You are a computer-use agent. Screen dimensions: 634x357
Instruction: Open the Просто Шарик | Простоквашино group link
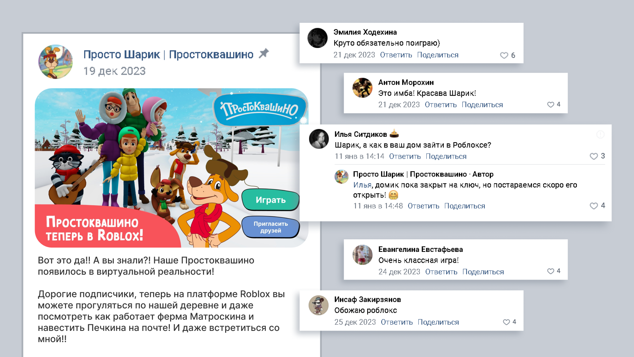pyautogui.click(x=168, y=55)
